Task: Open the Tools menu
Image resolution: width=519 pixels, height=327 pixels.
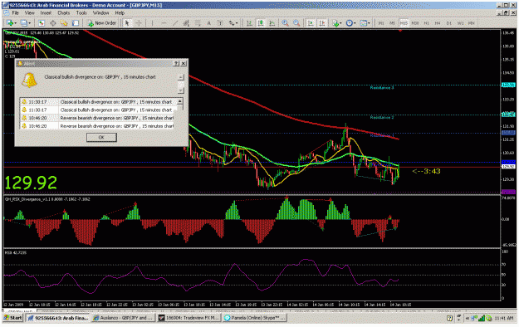Action: pos(81,13)
